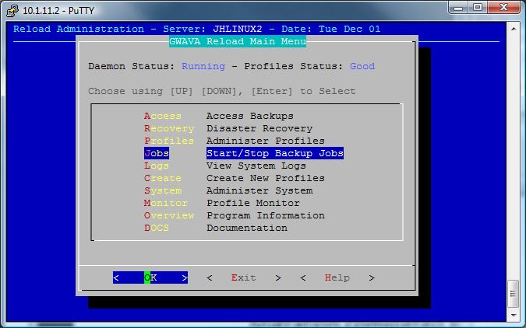Maximize the PuTTY window

click(478, 7)
